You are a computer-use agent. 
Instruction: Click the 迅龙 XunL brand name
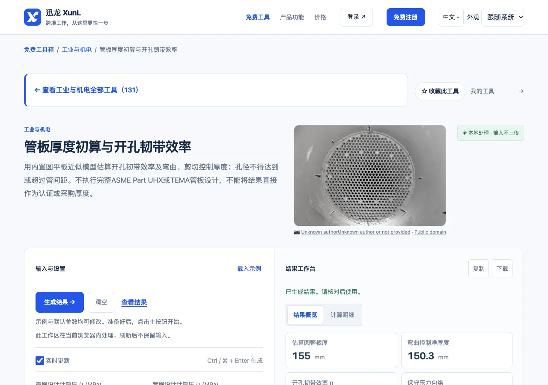(x=63, y=13)
